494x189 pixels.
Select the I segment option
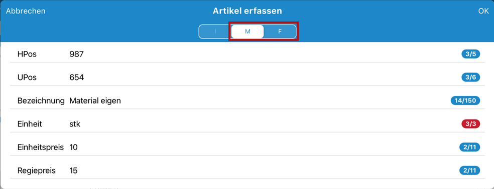tap(215, 31)
